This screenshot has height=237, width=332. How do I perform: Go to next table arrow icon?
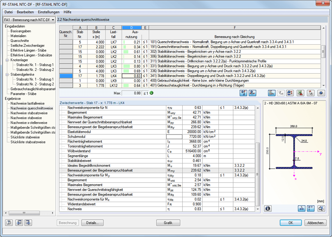tap(28, 223)
